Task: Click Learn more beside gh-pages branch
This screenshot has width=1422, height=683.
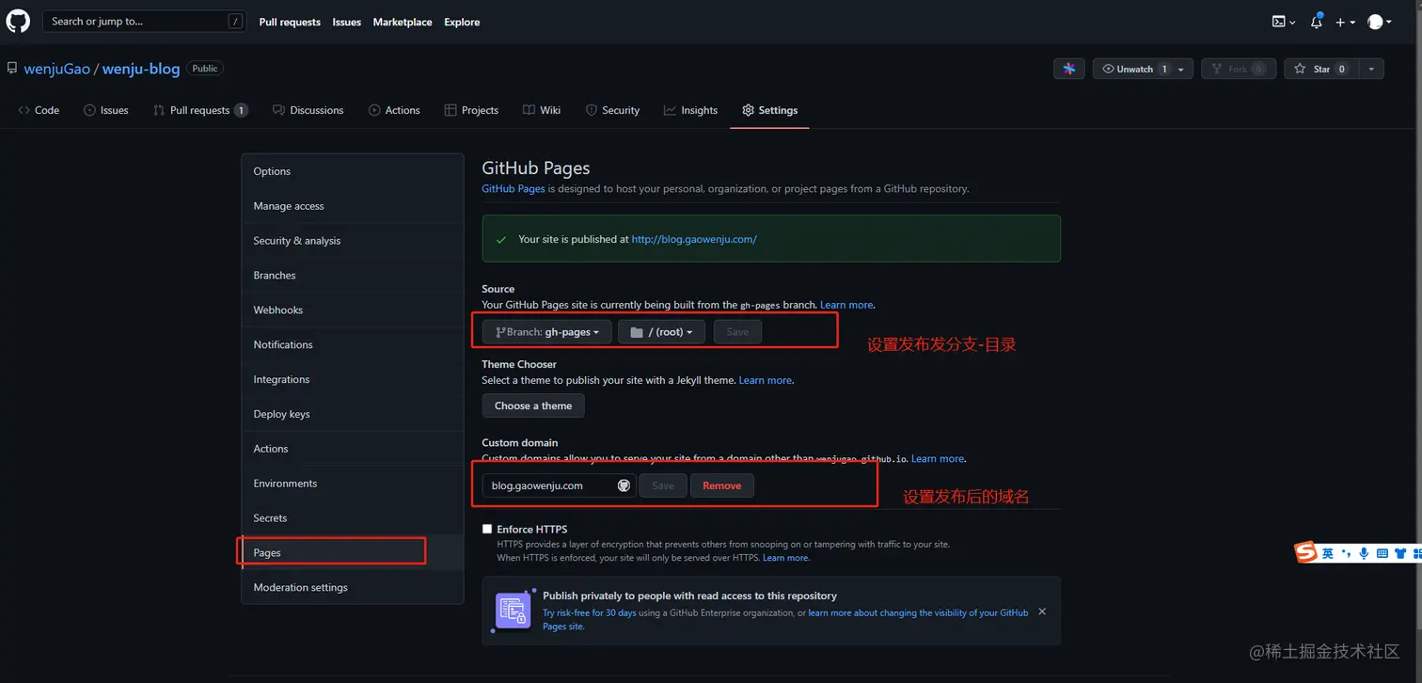Action: 846,305
